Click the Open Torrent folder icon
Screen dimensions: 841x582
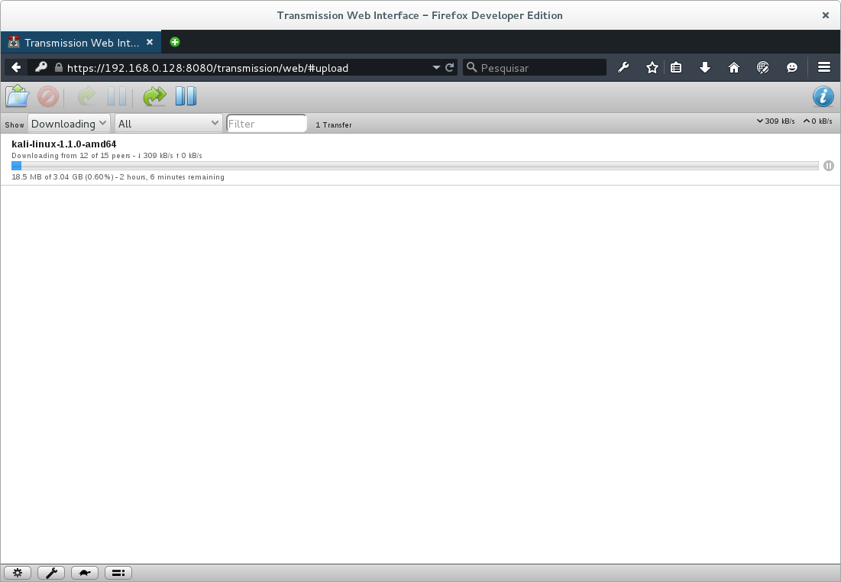[x=18, y=96]
